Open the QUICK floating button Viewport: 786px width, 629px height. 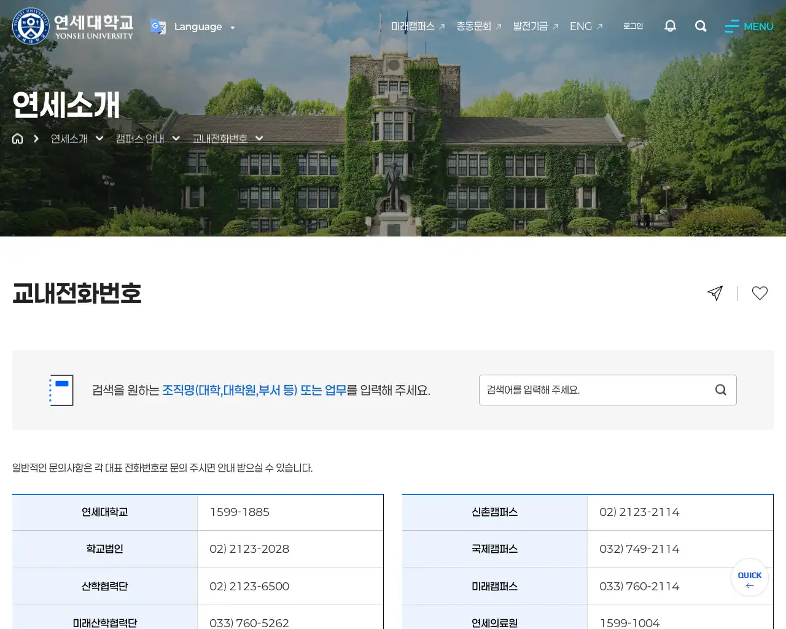(750, 577)
